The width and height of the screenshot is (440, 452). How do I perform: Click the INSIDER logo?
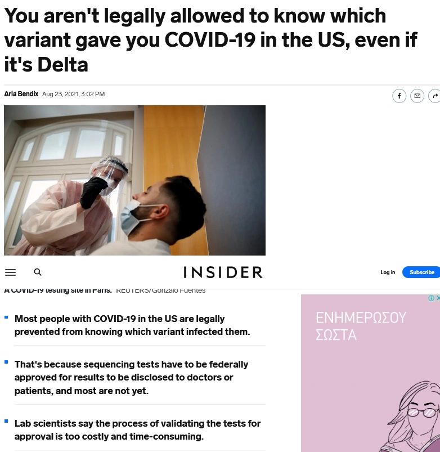(x=223, y=272)
